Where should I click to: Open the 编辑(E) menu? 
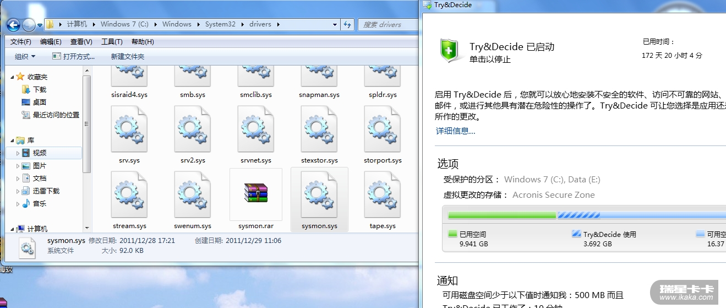[51, 42]
